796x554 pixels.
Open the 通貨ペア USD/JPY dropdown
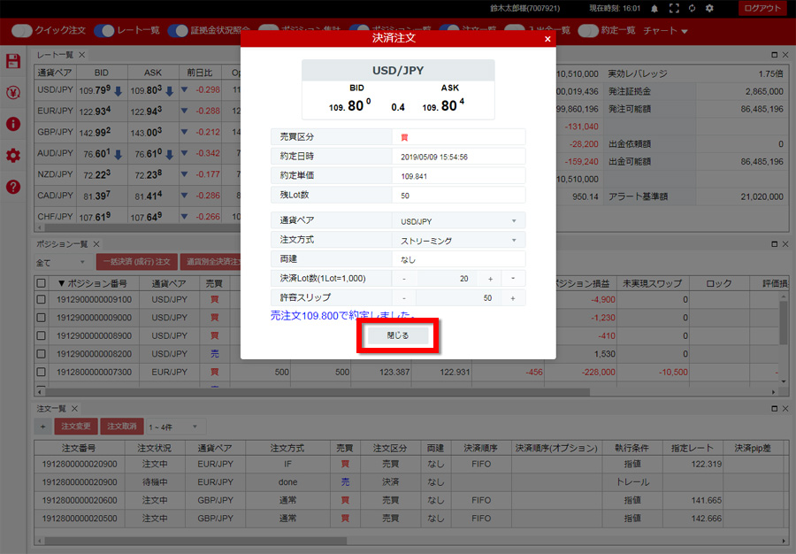[x=458, y=221]
